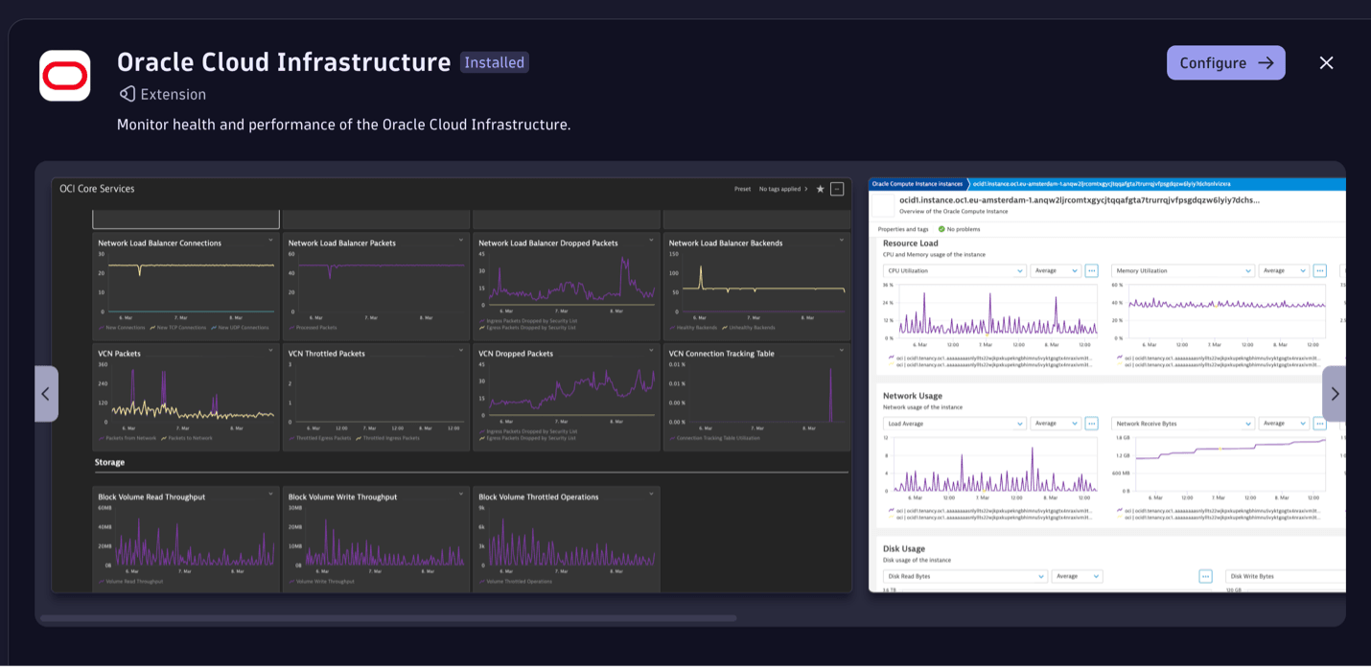1371x670 pixels.
Task: Expand Network Load Balancer Packets tile chevron
Action: tap(462, 242)
